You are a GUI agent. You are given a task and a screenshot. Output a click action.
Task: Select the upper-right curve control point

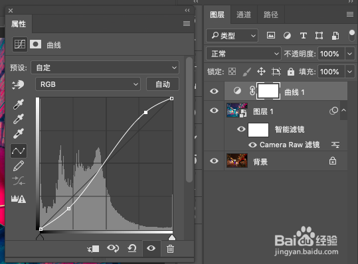[x=145, y=112]
